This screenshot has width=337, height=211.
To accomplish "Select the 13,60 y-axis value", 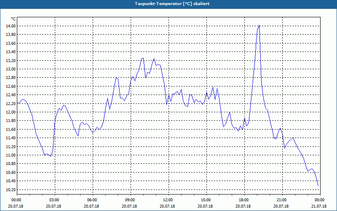I will (x=11, y=43).
